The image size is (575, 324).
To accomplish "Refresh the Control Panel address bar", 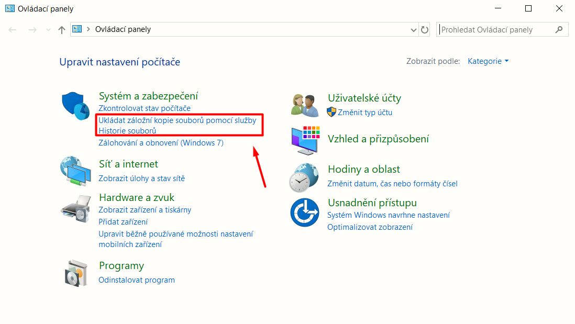I will point(425,30).
